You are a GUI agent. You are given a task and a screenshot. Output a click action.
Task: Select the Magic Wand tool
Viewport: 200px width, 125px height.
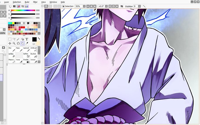[18, 39]
